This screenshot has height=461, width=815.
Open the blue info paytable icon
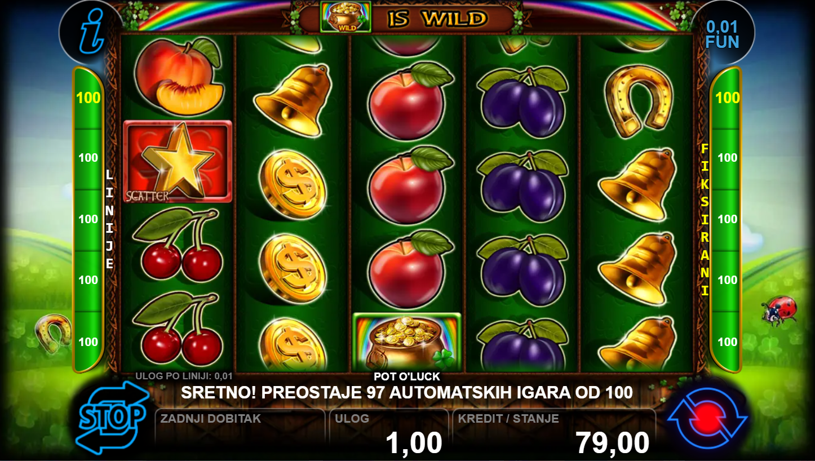click(x=90, y=32)
